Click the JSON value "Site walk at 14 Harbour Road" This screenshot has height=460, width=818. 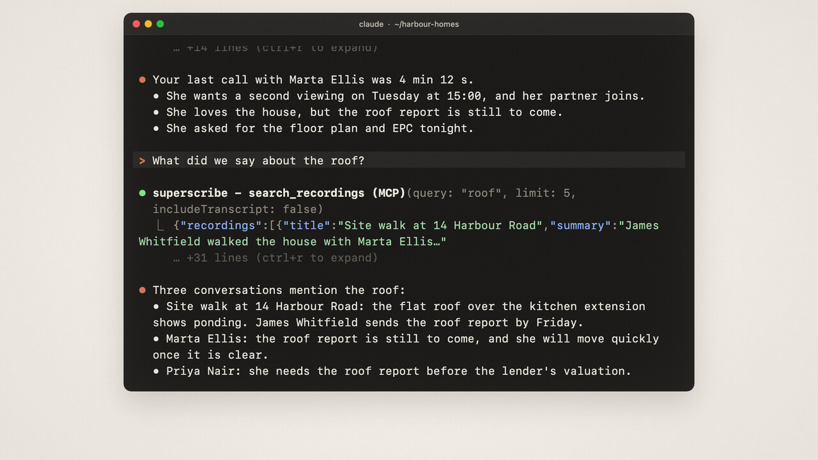pyautogui.click(x=440, y=225)
